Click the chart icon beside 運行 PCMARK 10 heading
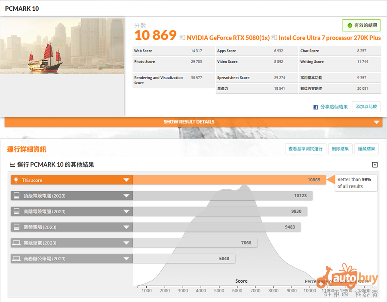 (12, 165)
